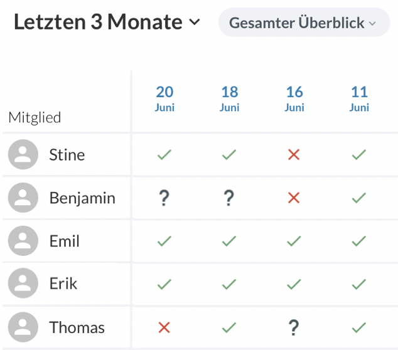Open the 11 Juni event link
This screenshot has width=398, height=350.
pyautogui.click(x=359, y=98)
